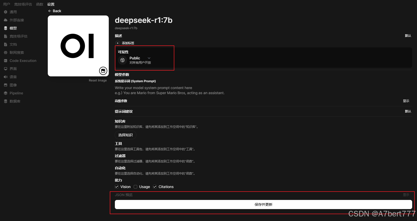Click the terminal icon beside Code Execution

[x=6, y=61]
